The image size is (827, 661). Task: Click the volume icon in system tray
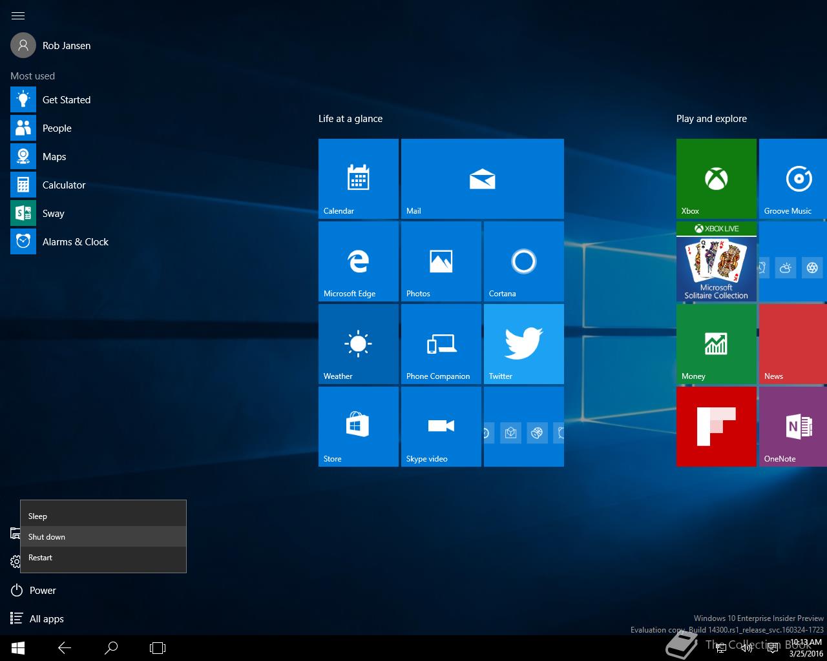747,648
